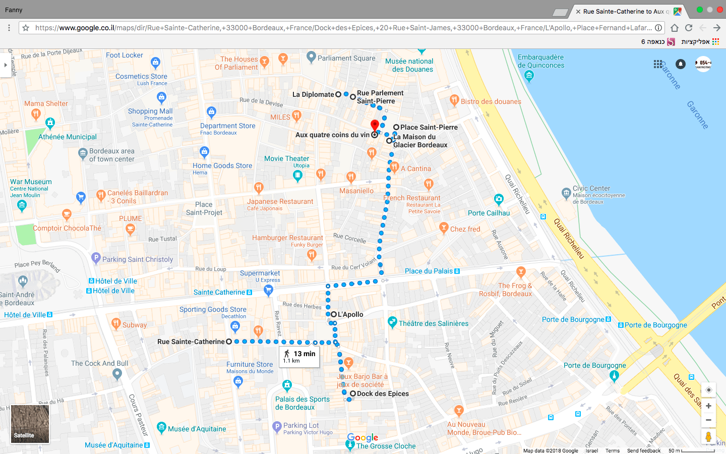This screenshot has height=454, width=726.
Task: View site information in address bar
Action: pyautogui.click(x=658, y=28)
